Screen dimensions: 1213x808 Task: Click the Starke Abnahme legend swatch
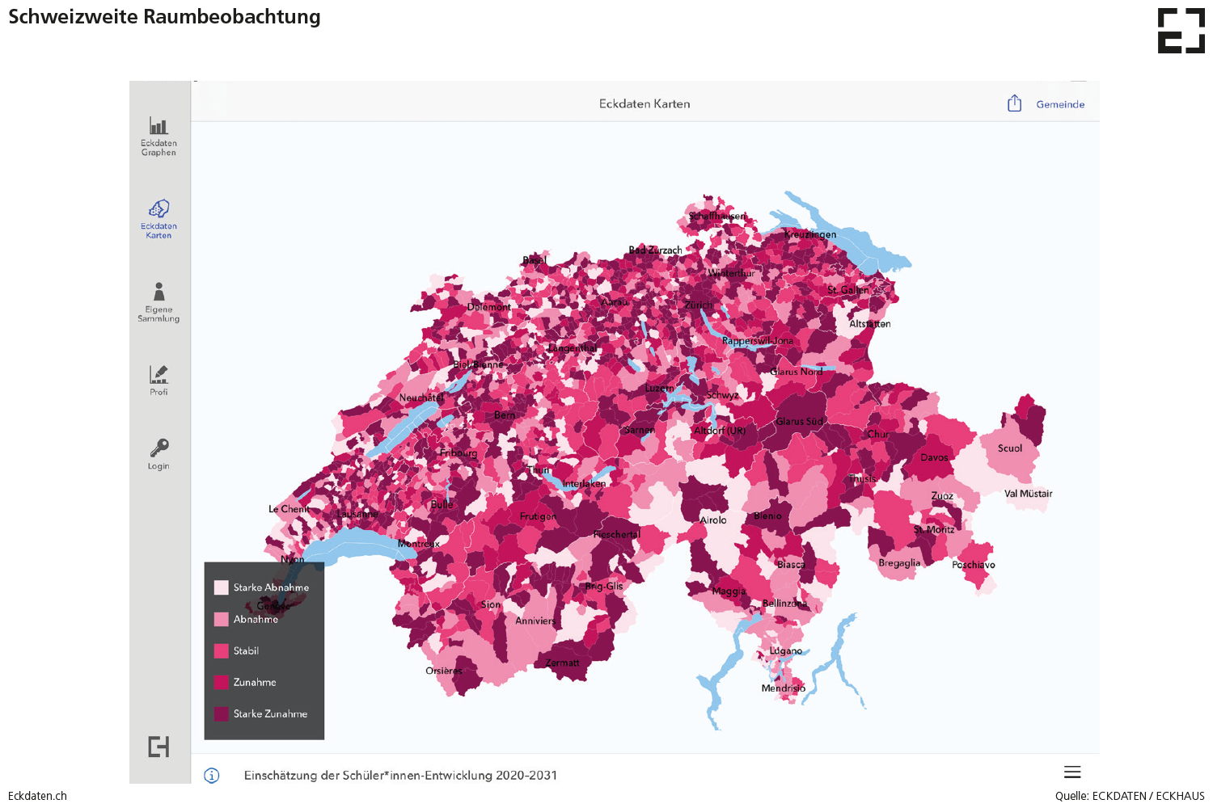coord(221,587)
